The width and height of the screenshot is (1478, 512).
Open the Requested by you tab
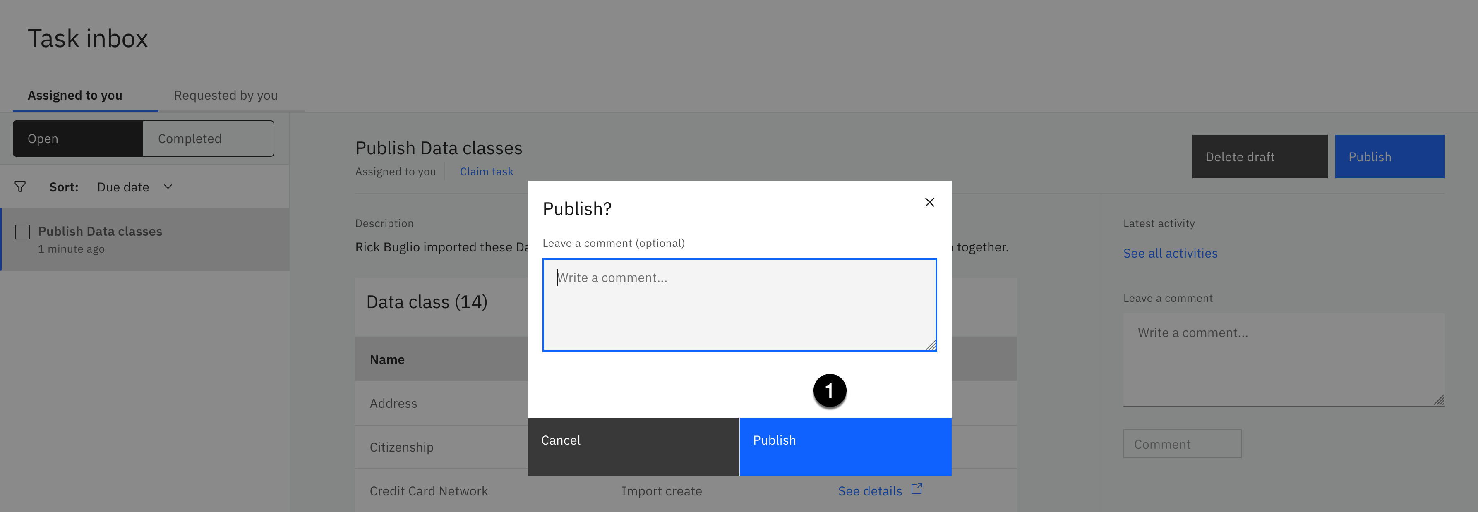pyautogui.click(x=226, y=95)
